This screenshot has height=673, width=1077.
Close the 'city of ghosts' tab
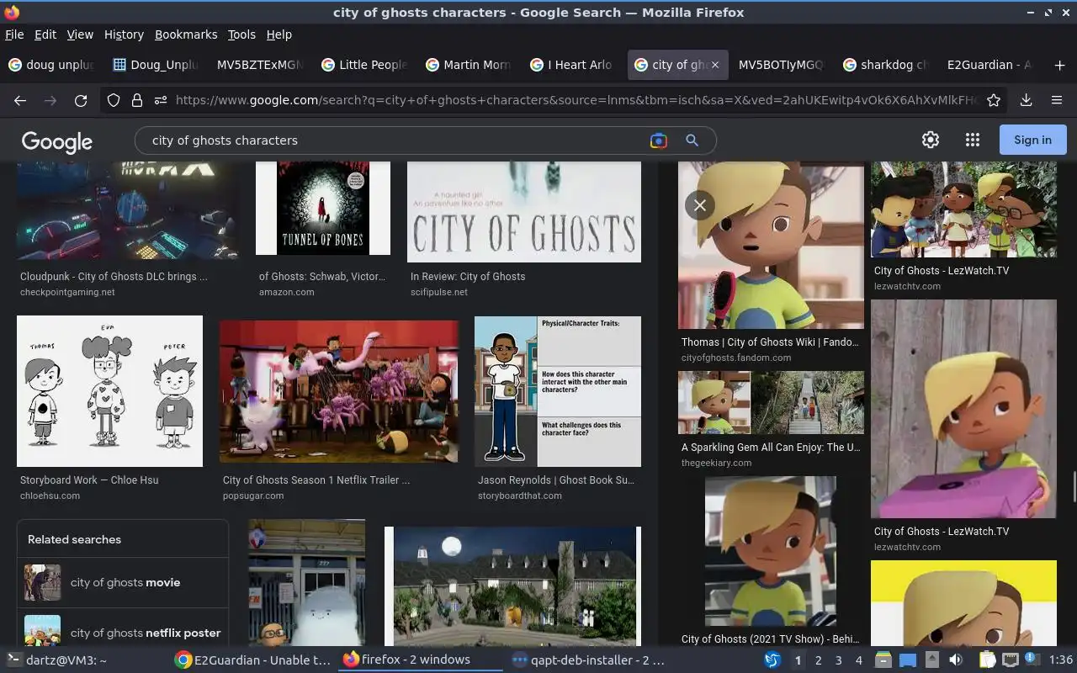[x=715, y=65]
